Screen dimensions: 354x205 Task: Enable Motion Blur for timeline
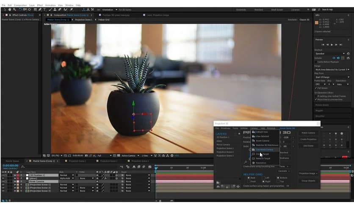[x=144, y=166]
